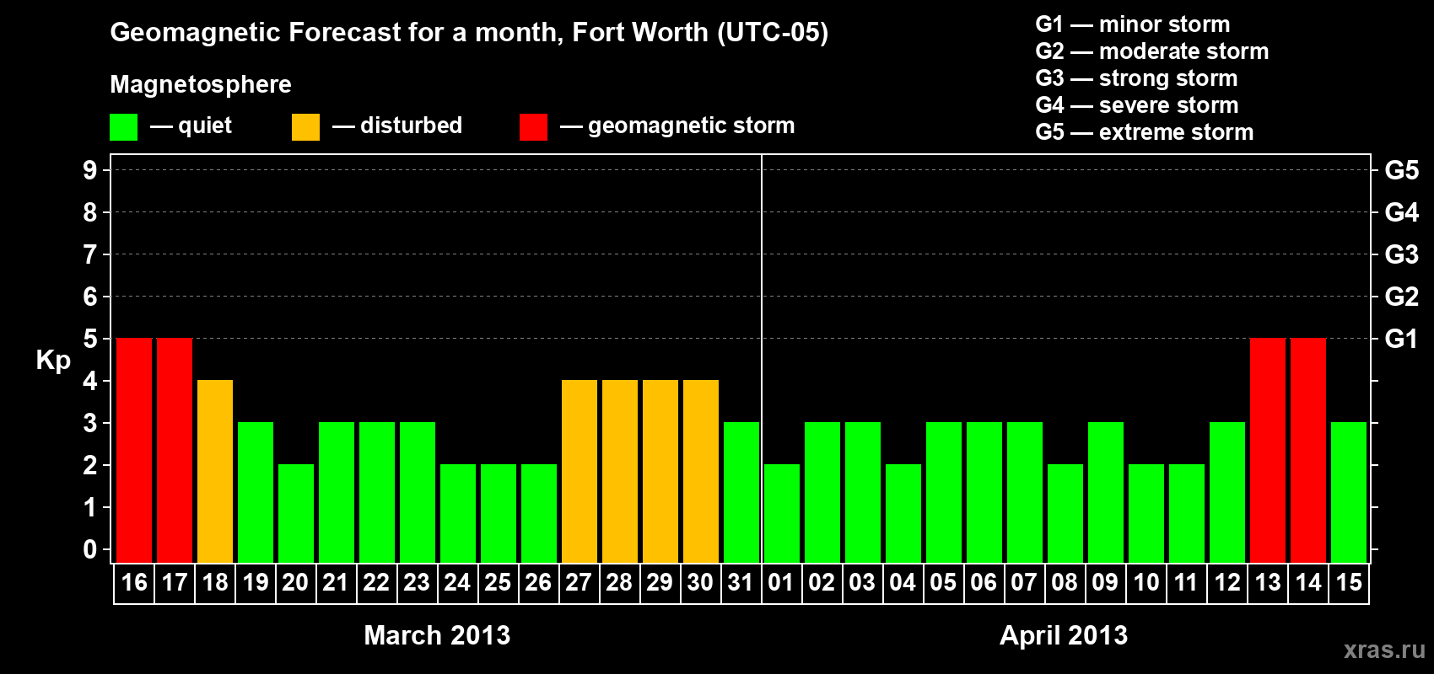Click the 'G5 — extreme storm' legend line
The image size is (1434, 674).
point(1145,132)
